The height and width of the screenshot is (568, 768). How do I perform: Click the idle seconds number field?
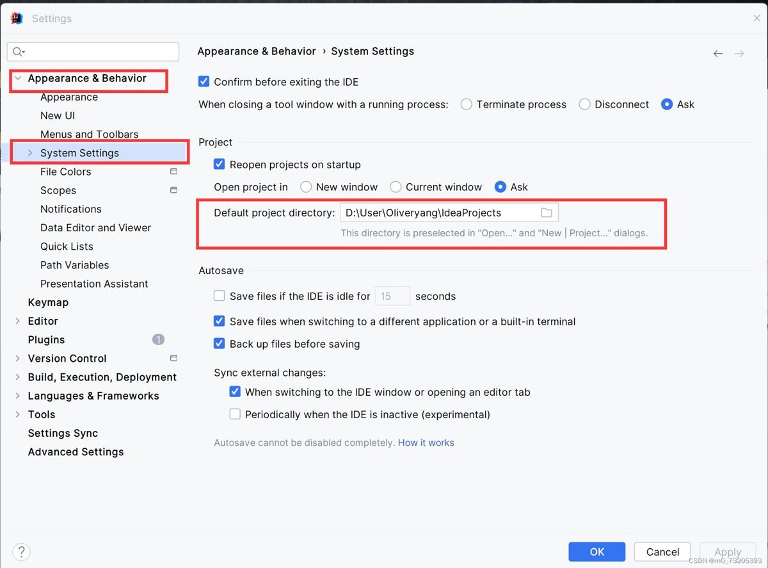pos(392,296)
